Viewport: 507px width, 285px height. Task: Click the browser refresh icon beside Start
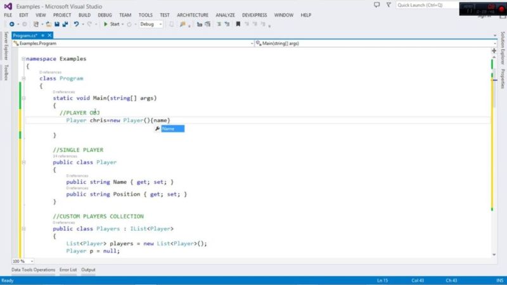coord(129,24)
